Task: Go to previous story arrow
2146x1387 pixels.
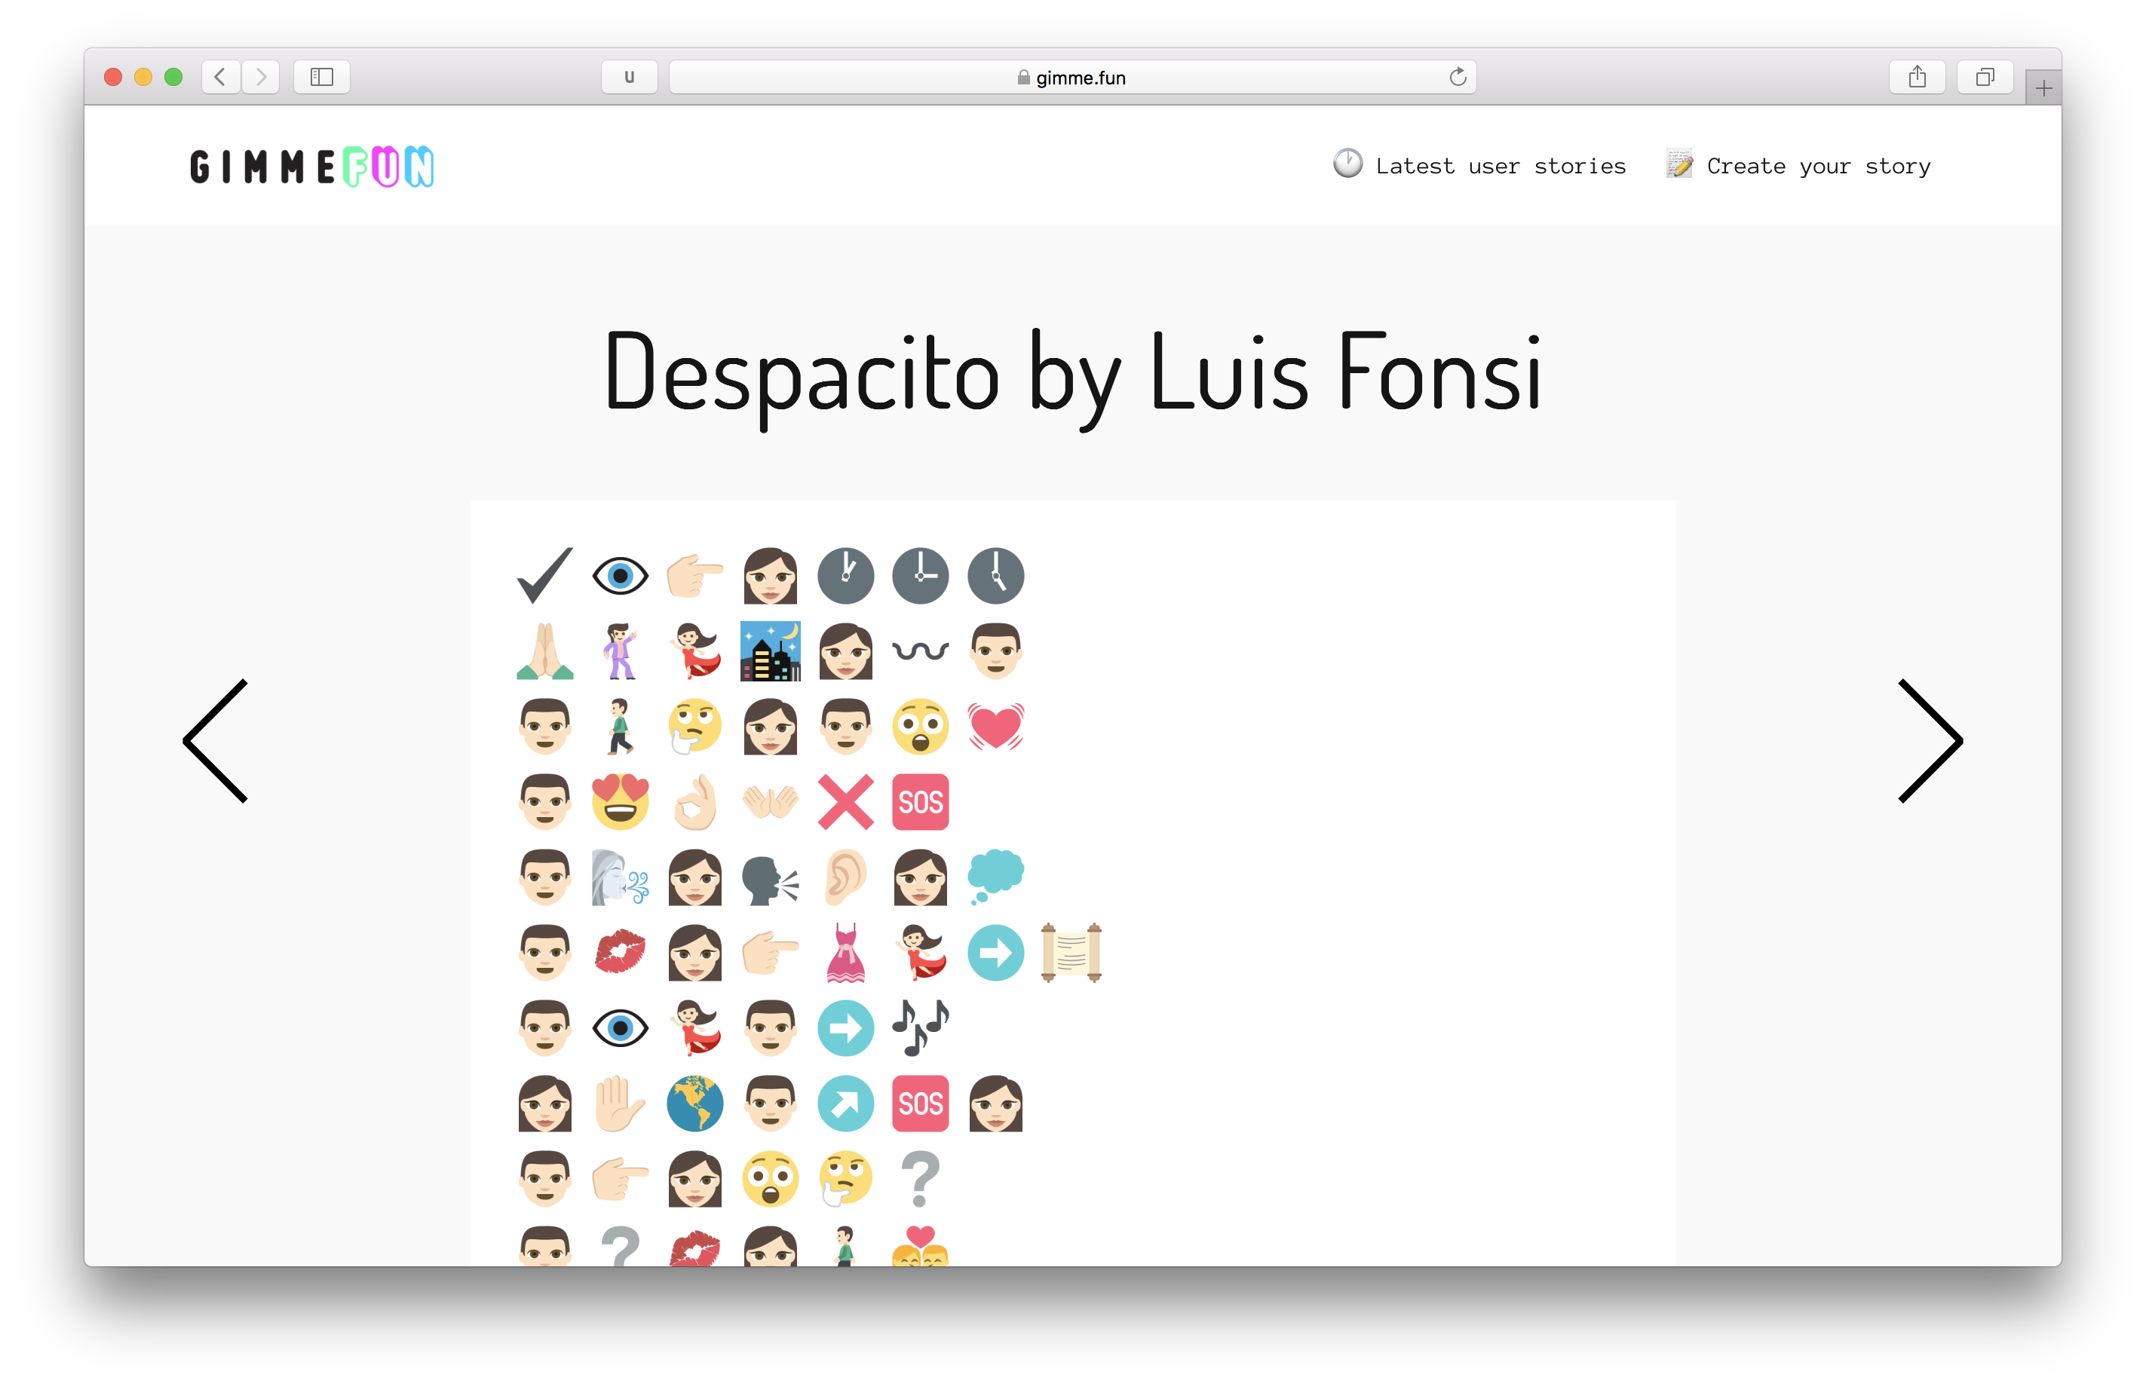Action: tap(216, 740)
